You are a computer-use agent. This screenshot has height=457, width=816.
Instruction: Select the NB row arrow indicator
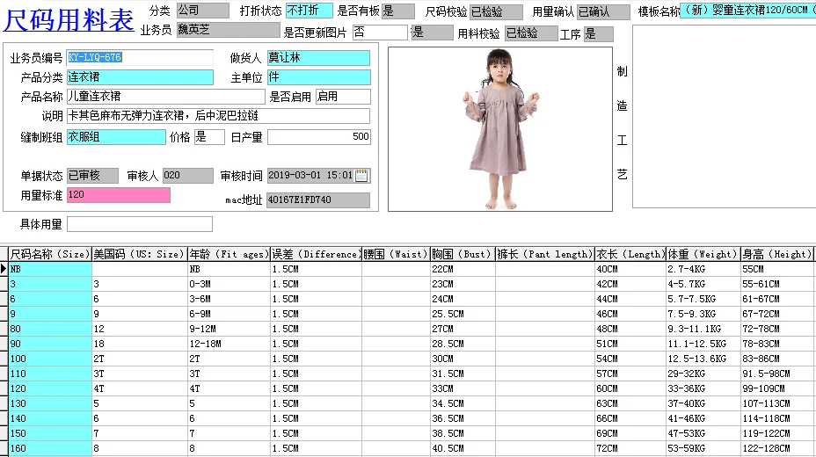coord(4,269)
